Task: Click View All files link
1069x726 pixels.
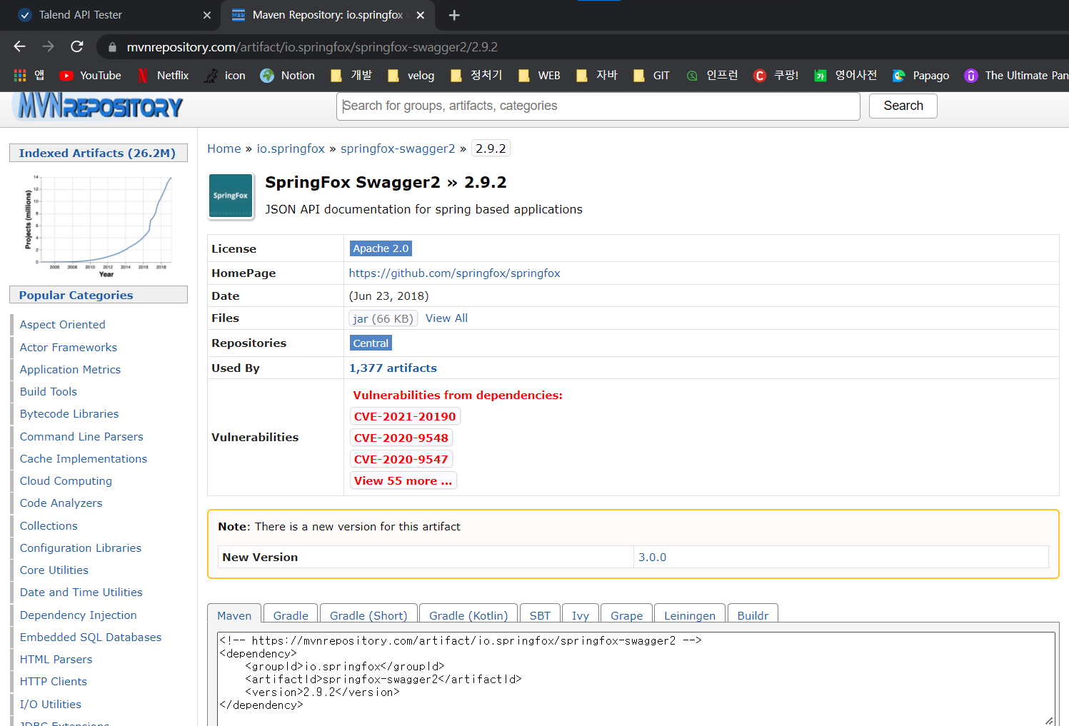Action: [x=446, y=318]
